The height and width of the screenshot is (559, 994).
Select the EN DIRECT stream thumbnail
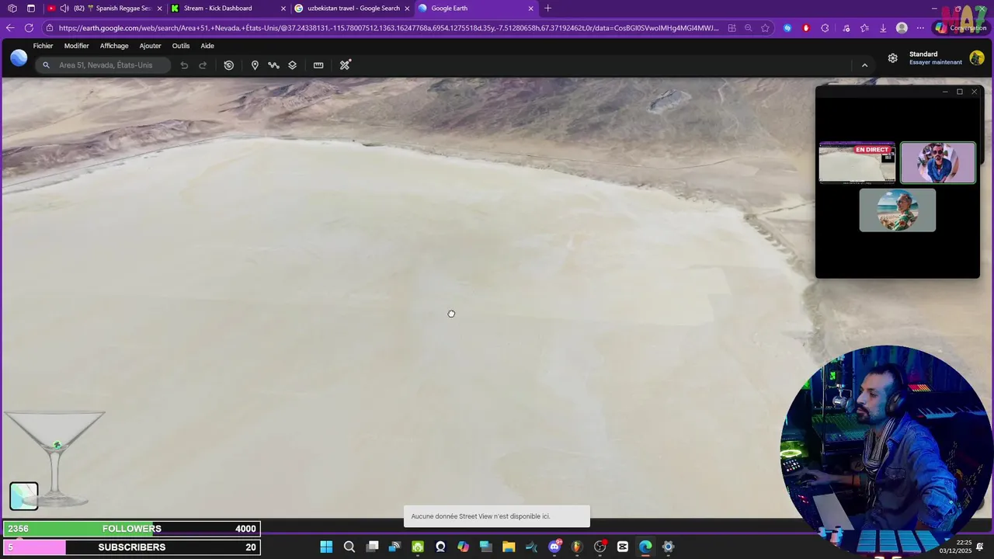pyautogui.click(x=857, y=163)
